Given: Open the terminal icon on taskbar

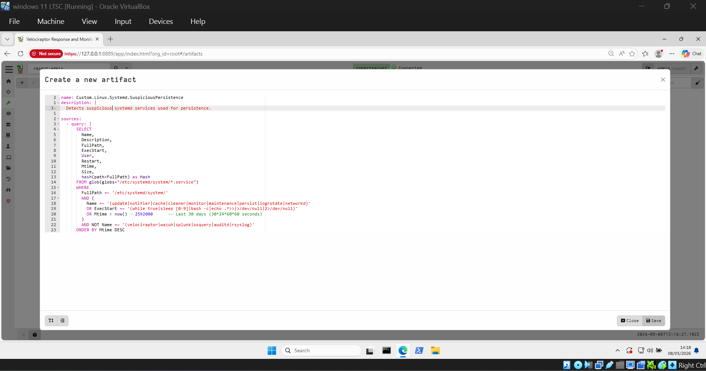Looking at the screenshot, I should 386,350.
